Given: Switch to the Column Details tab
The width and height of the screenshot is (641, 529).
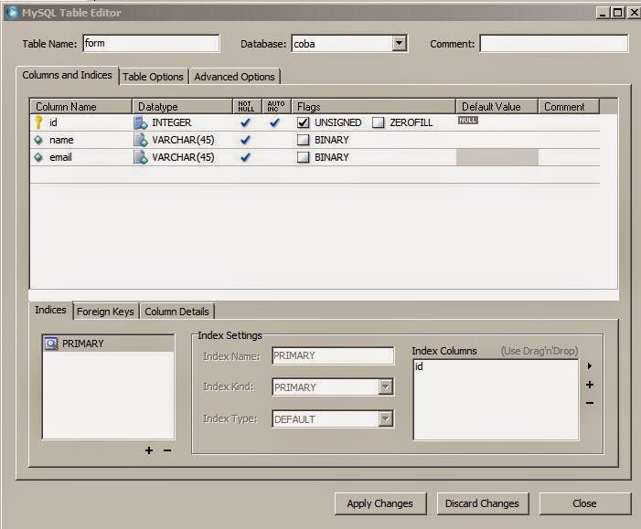Looking at the screenshot, I should tap(176, 312).
